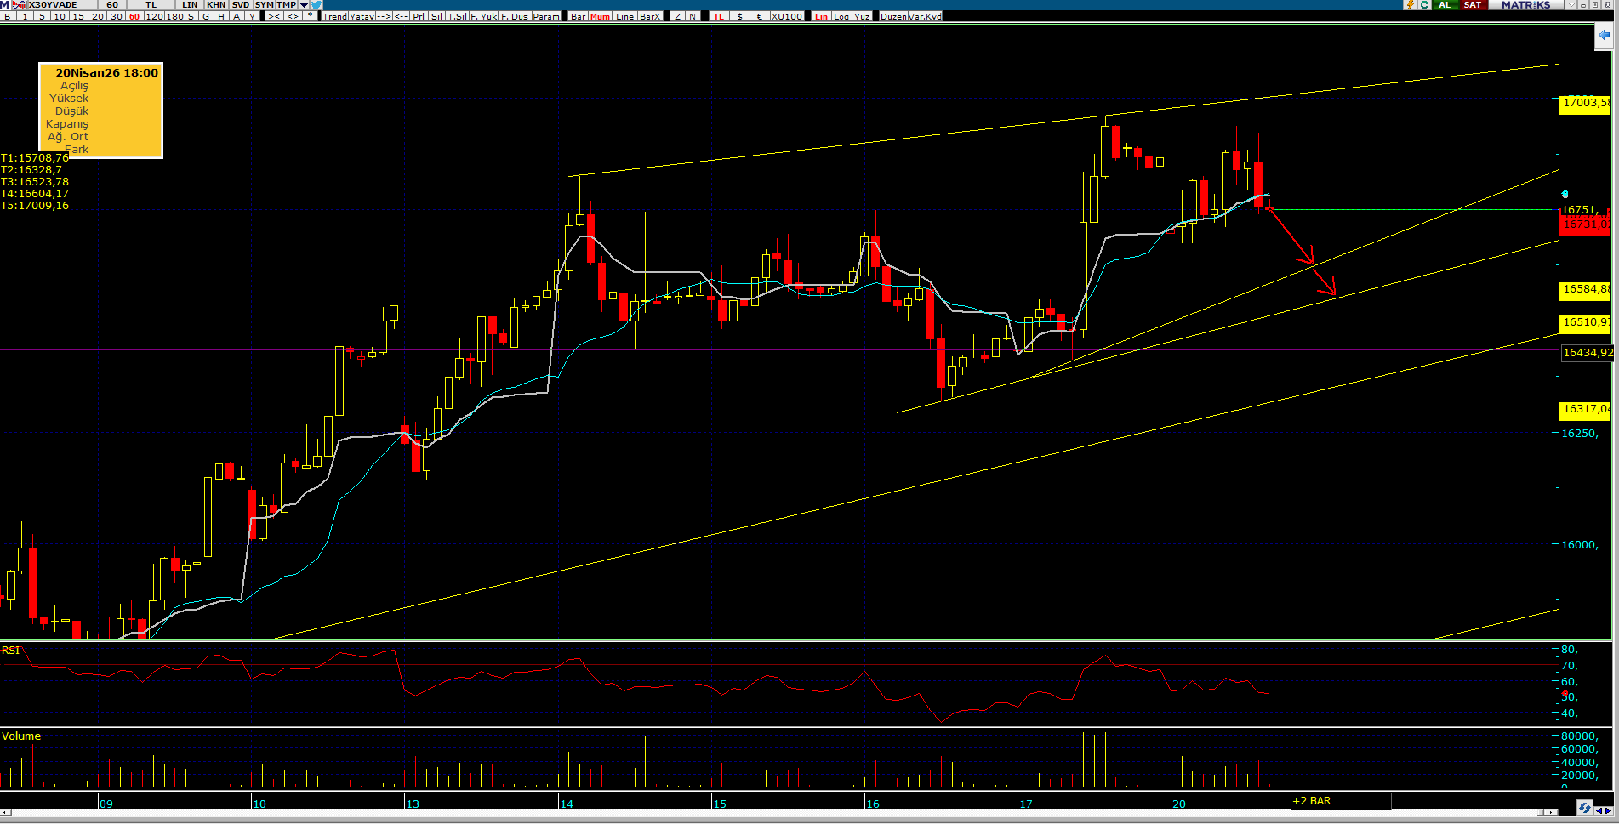Click the blue left arrow icon
This screenshot has height=824, width=1619.
tap(1604, 36)
